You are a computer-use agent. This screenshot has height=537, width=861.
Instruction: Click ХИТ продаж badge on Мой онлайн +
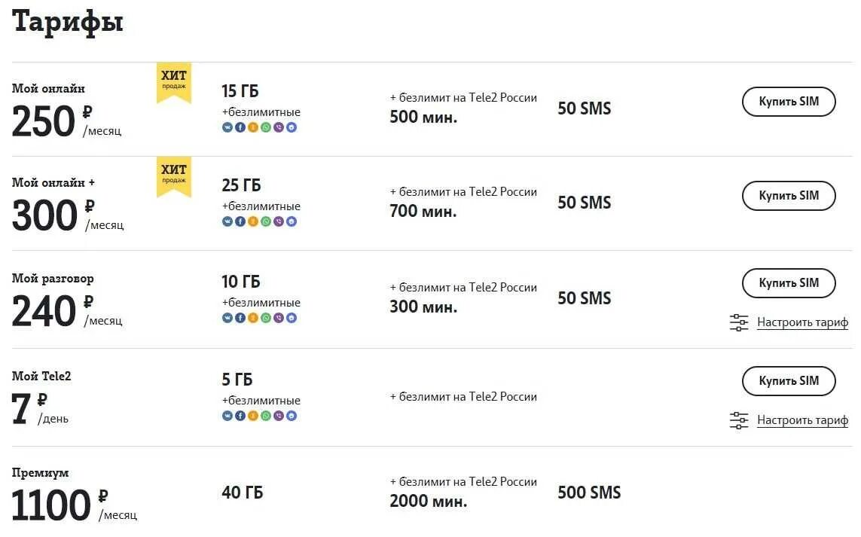coord(174,175)
